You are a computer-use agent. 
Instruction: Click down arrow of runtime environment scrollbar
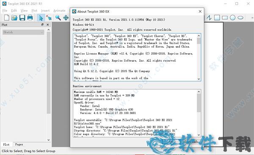pyautogui.click(x=199, y=135)
